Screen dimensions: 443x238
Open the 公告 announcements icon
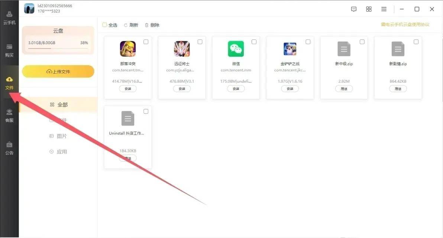(x=9, y=148)
